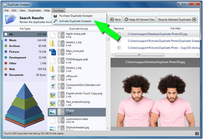Filter file types by Pictures

(14, 52)
